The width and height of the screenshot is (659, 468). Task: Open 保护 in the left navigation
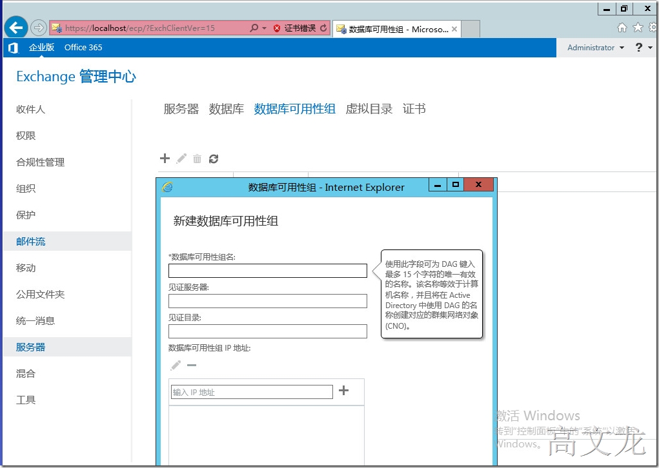pos(26,215)
